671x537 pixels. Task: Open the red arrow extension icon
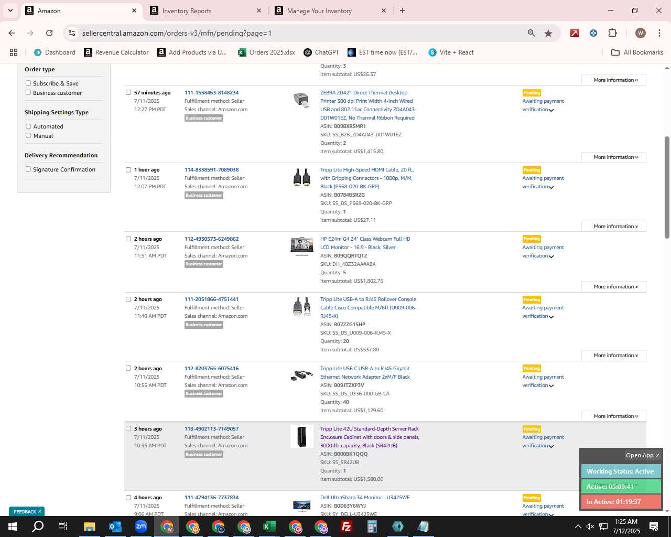tap(575, 33)
